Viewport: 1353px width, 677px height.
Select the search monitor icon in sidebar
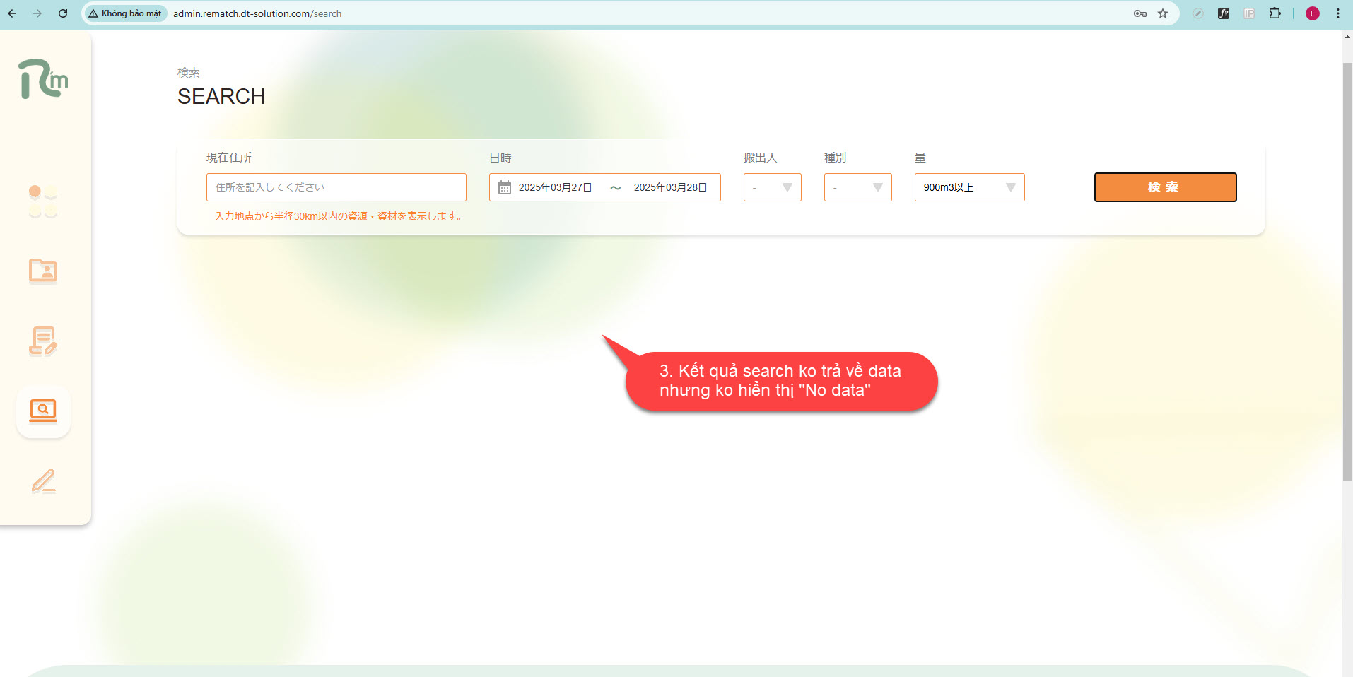pyautogui.click(x=43, y=411)
